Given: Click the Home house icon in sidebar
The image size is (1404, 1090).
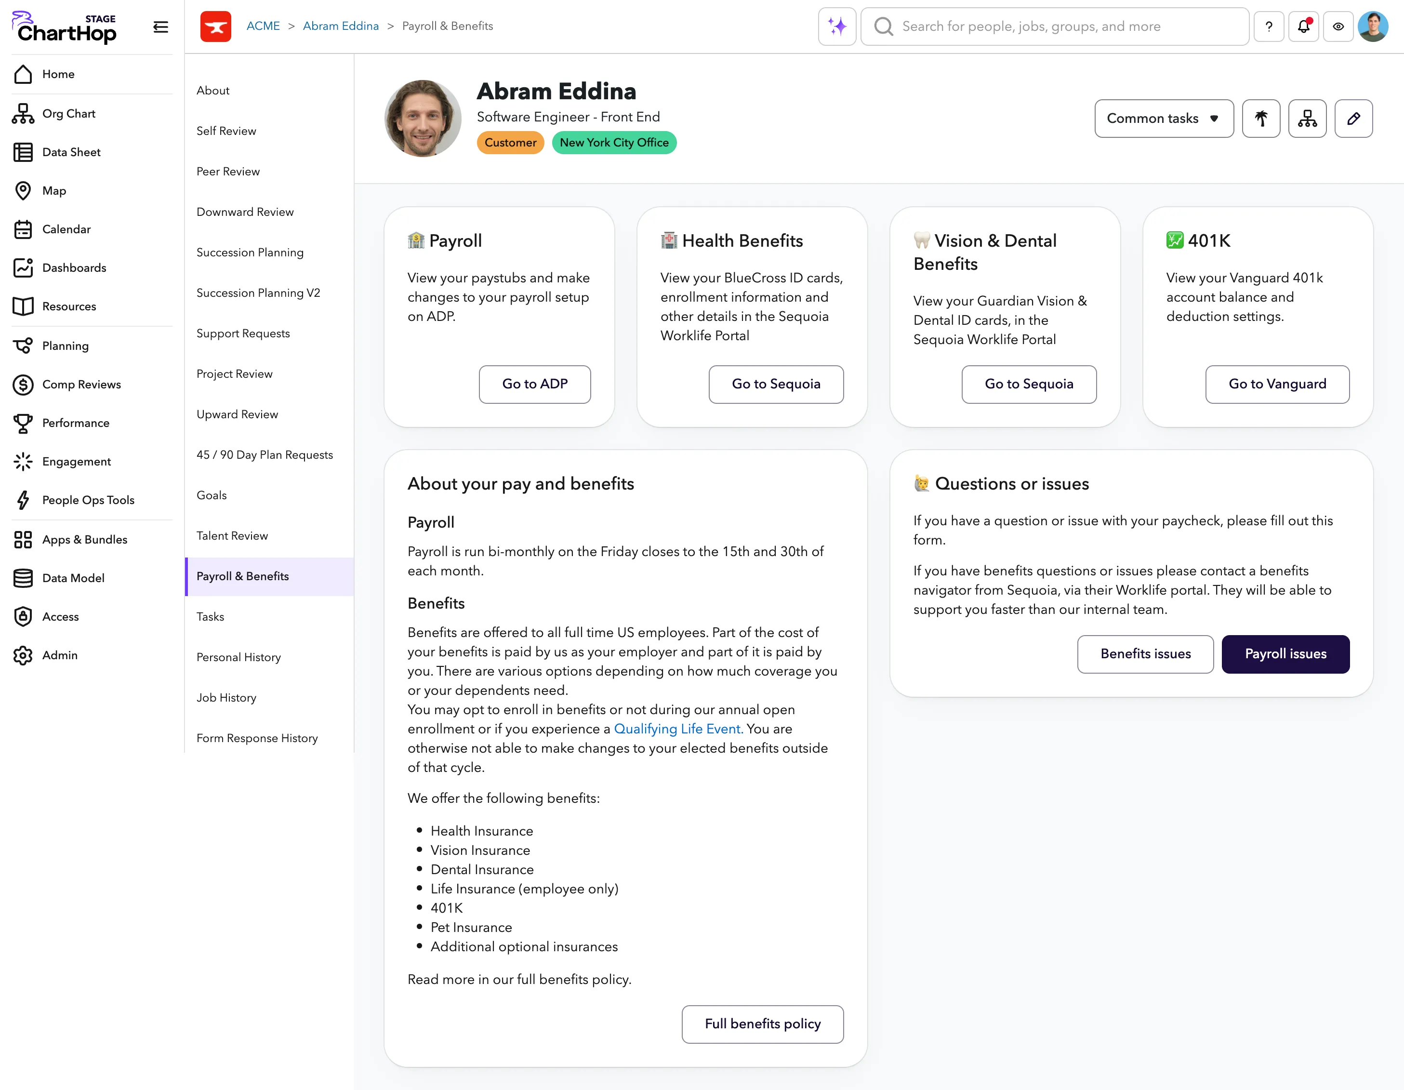Looking at the screenshot, I should 23,75.
